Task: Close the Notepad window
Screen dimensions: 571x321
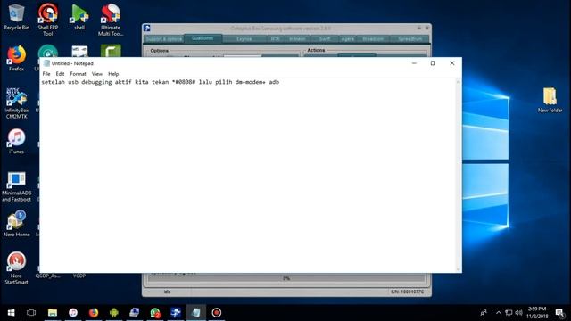Action: pyautogui.click(x=452, y=63)
